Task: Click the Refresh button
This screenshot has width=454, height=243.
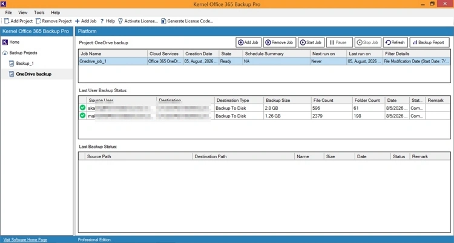Action: 395,42
